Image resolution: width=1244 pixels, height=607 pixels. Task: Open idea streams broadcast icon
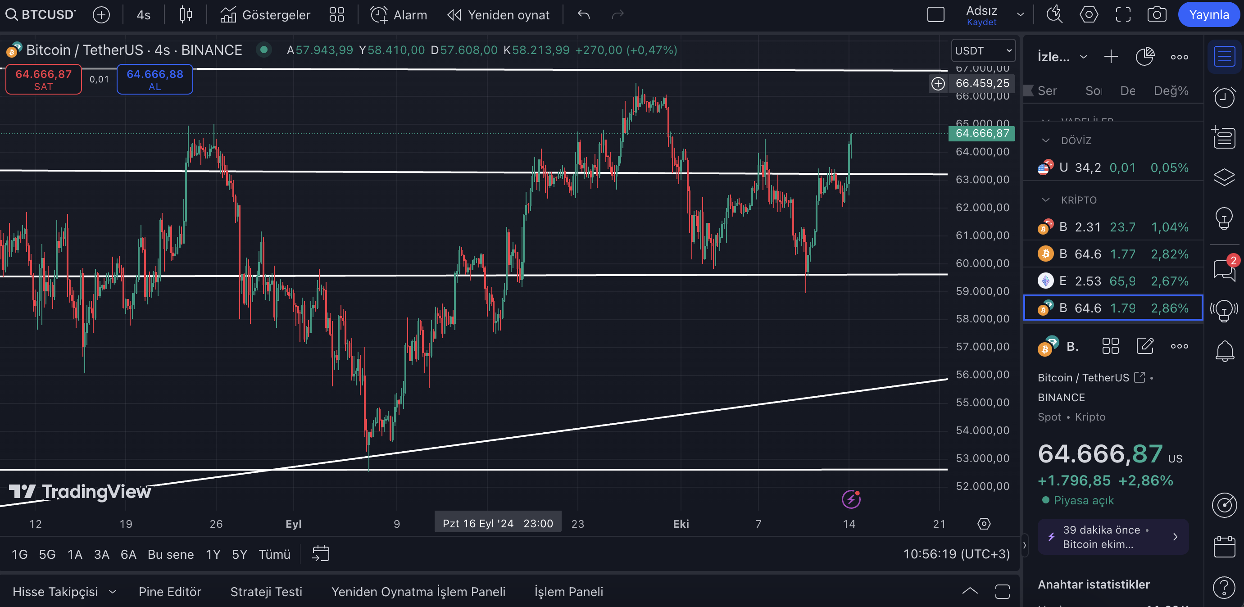pos(1224,310)
